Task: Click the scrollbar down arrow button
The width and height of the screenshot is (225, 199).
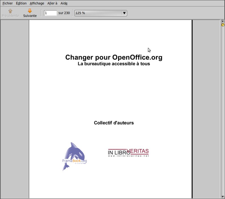Action: (223, 197)
